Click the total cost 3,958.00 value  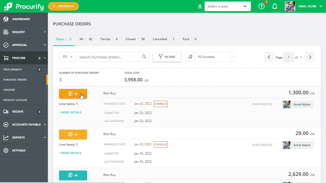click(137, 80)
